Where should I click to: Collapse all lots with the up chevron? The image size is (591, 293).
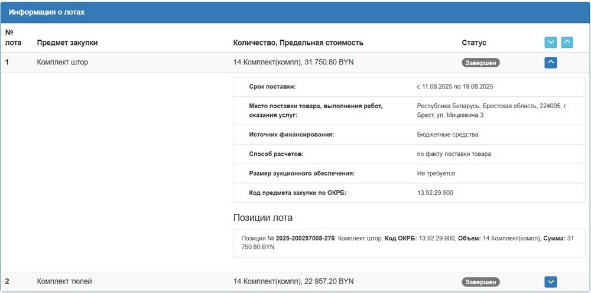click(567, 43)
